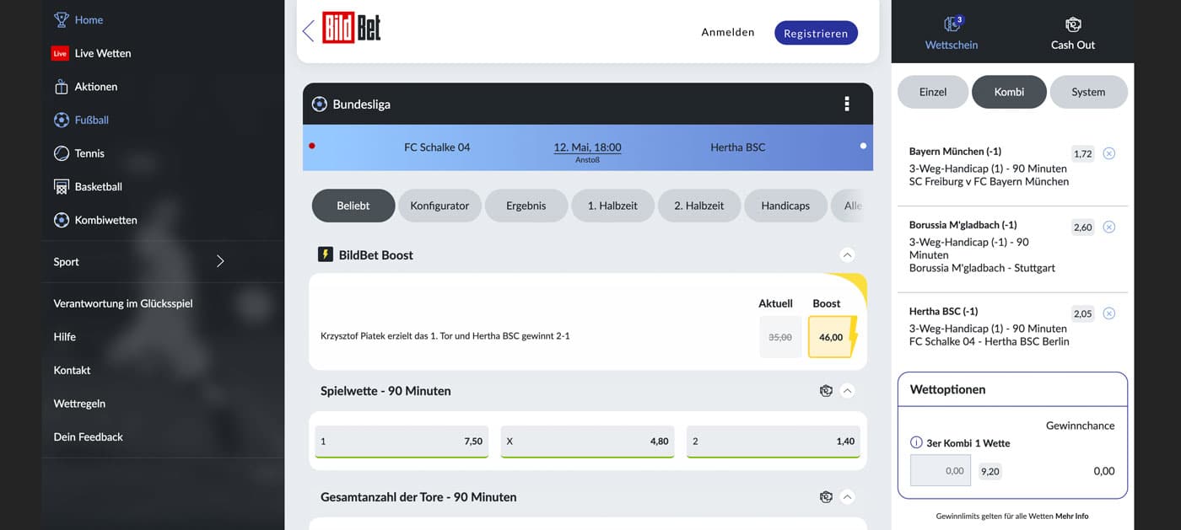Click the original 35,00 odds
Screen dimensions: 1181x530
click(780, 337)
